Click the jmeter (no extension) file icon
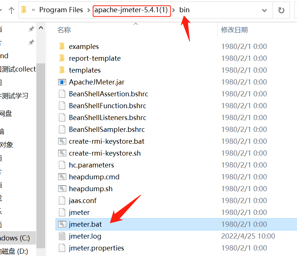 point(62,212)
